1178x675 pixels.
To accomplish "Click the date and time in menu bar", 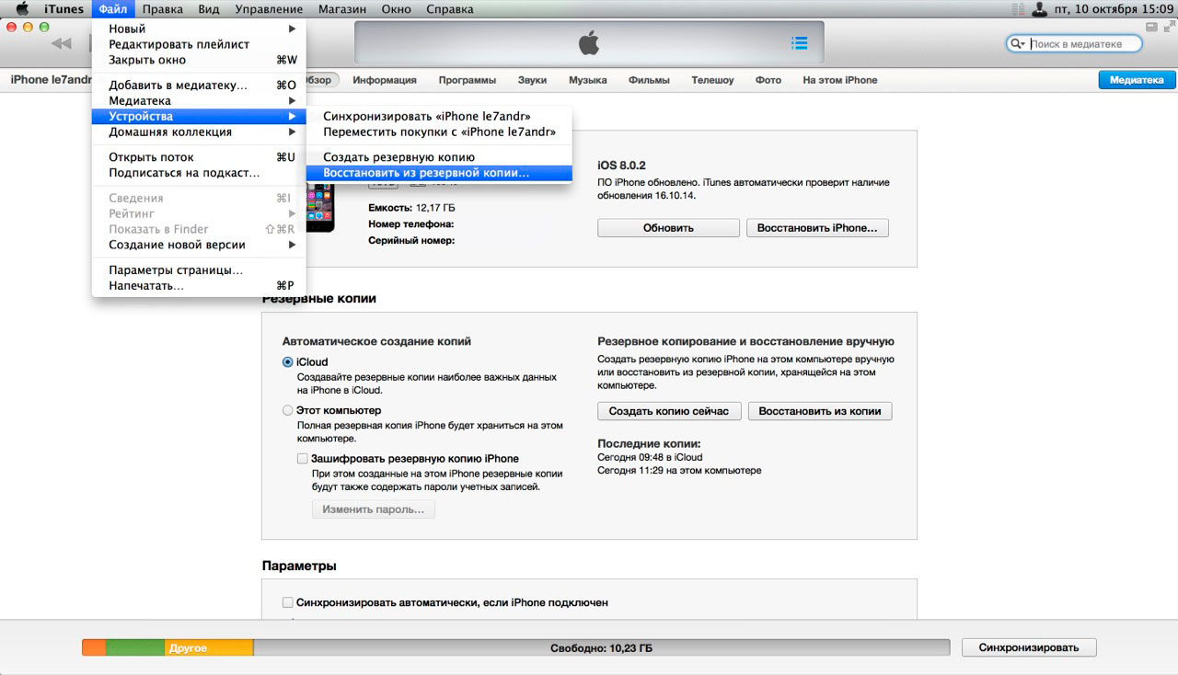I will pyautogui.click(x=1114, y=9).
